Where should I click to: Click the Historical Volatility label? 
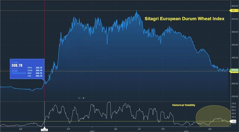[184, 105]
